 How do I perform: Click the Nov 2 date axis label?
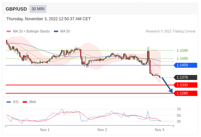point(102,130)
